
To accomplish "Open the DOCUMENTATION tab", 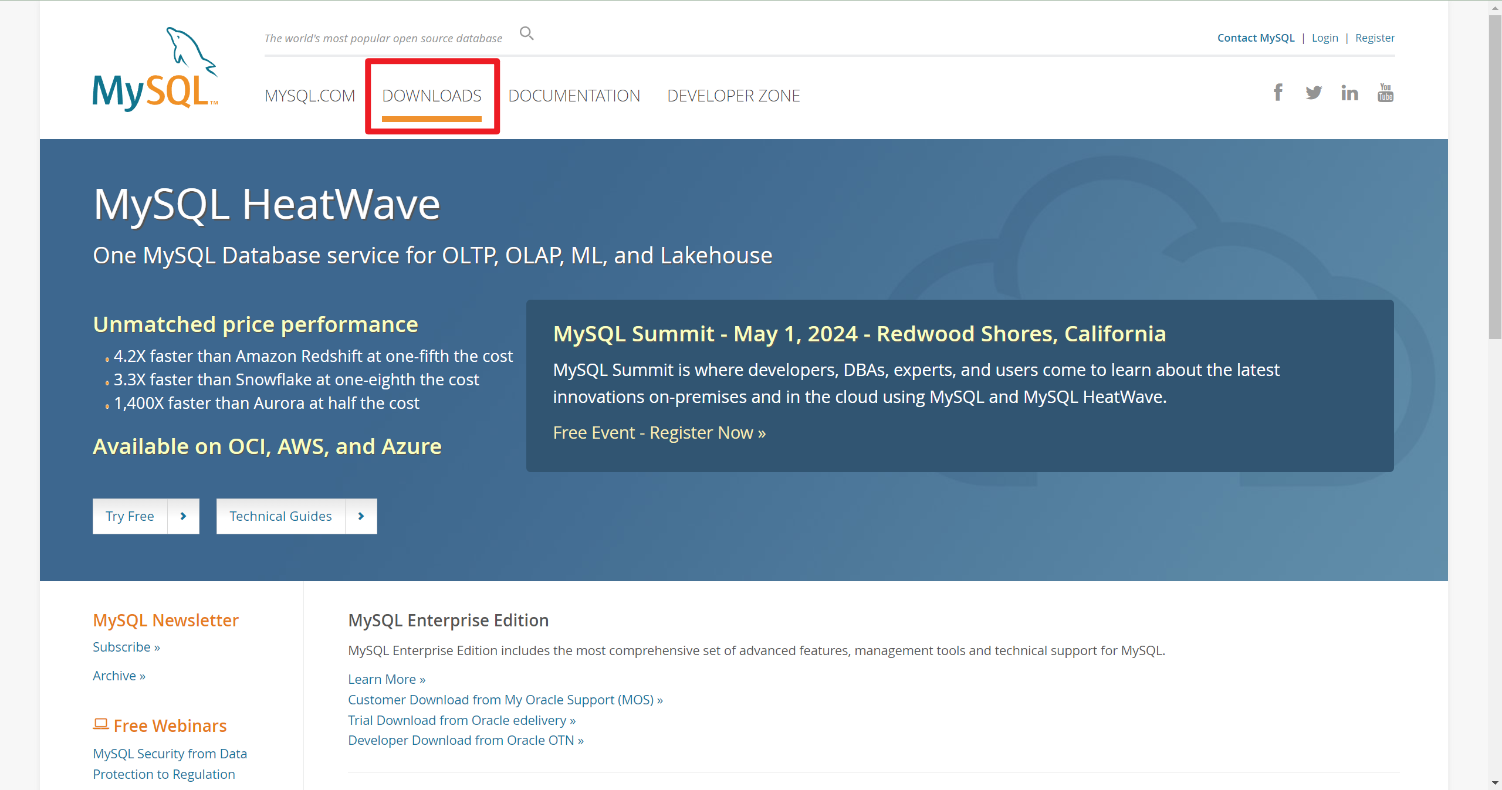I will click(574, 96).
